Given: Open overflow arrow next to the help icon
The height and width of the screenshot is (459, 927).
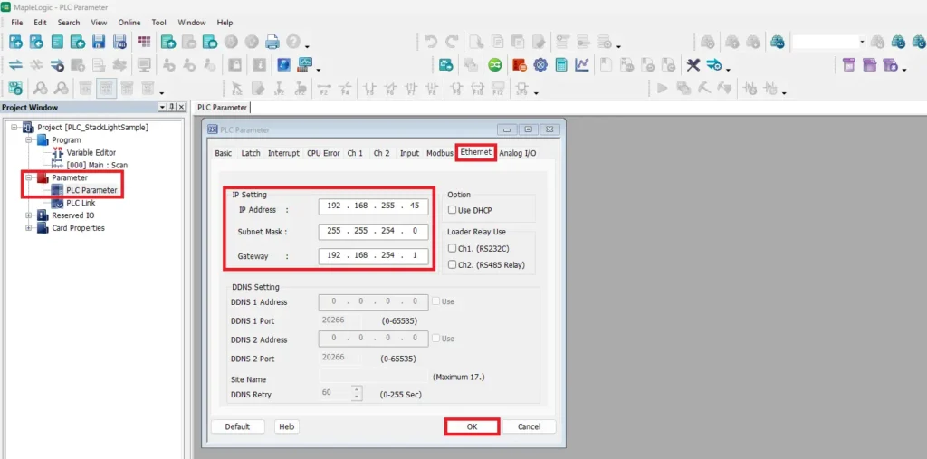Looking at the screenshot, I should click(x=307, y=48).
